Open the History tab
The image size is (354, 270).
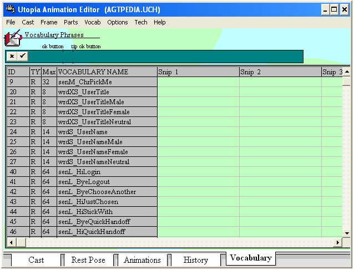tap(196, 260)
